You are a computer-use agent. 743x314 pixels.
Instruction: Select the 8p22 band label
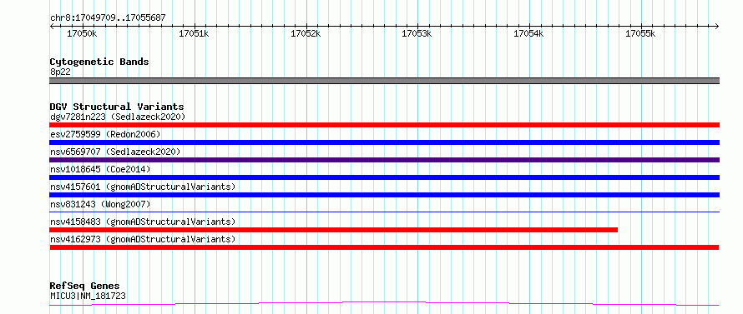60,72
